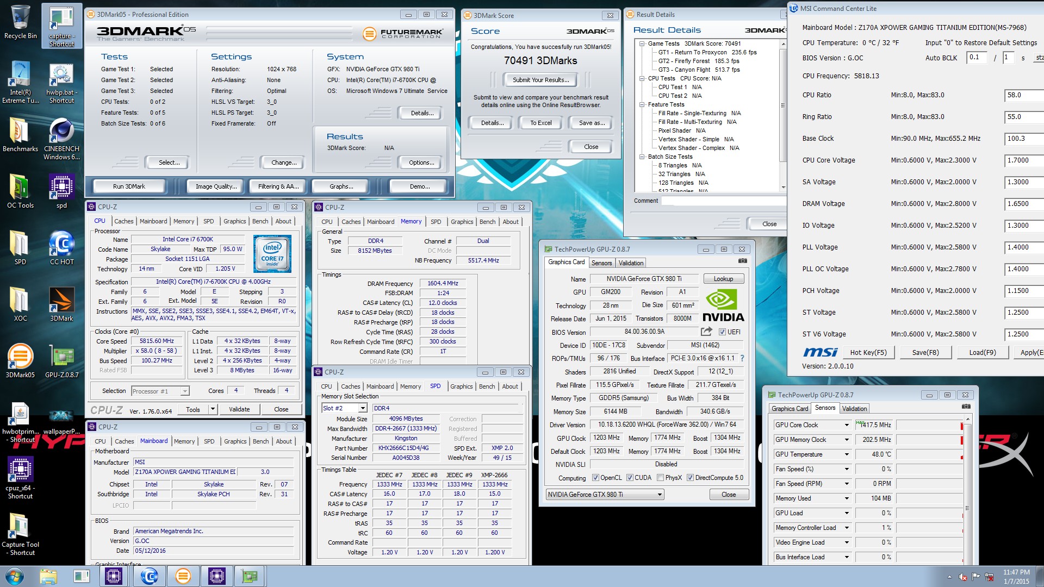This screenshot has width=1044, height=587.
Task: Click the Comment field in Result Details
Action: pos(724,201)
